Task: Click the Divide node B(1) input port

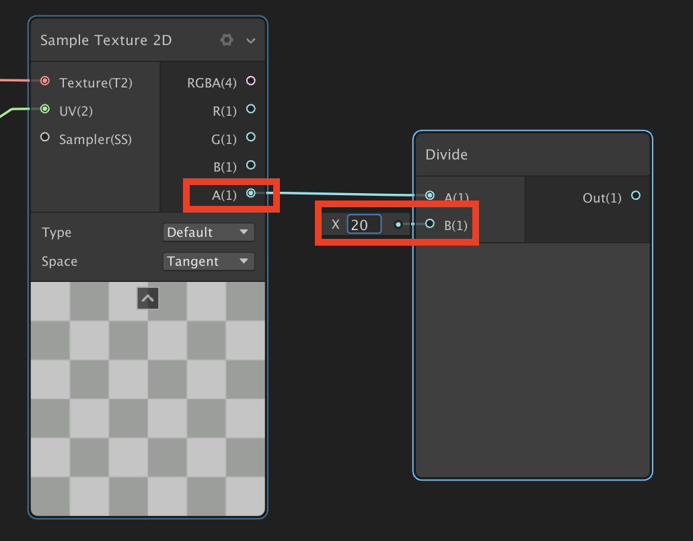Action: (430, 224)
